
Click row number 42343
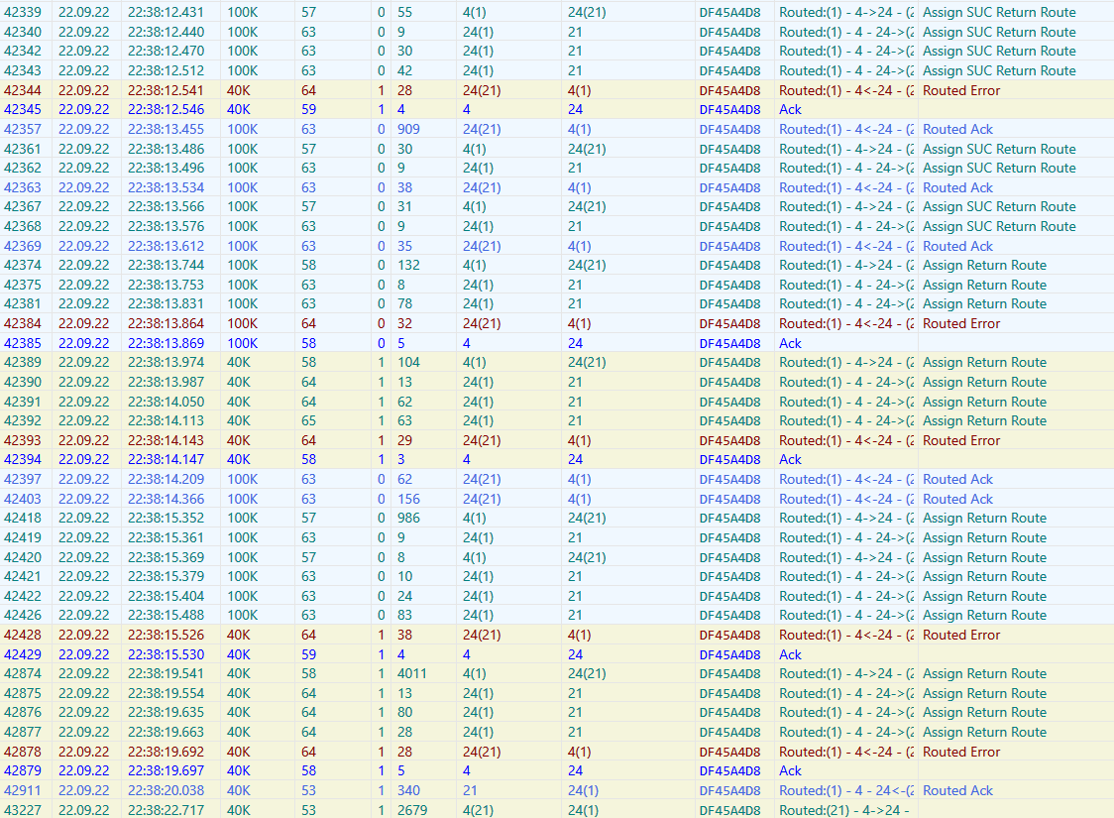[x=23, y=70]
